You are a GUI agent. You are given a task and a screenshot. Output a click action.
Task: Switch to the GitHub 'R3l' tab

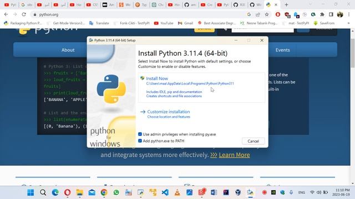239,4
